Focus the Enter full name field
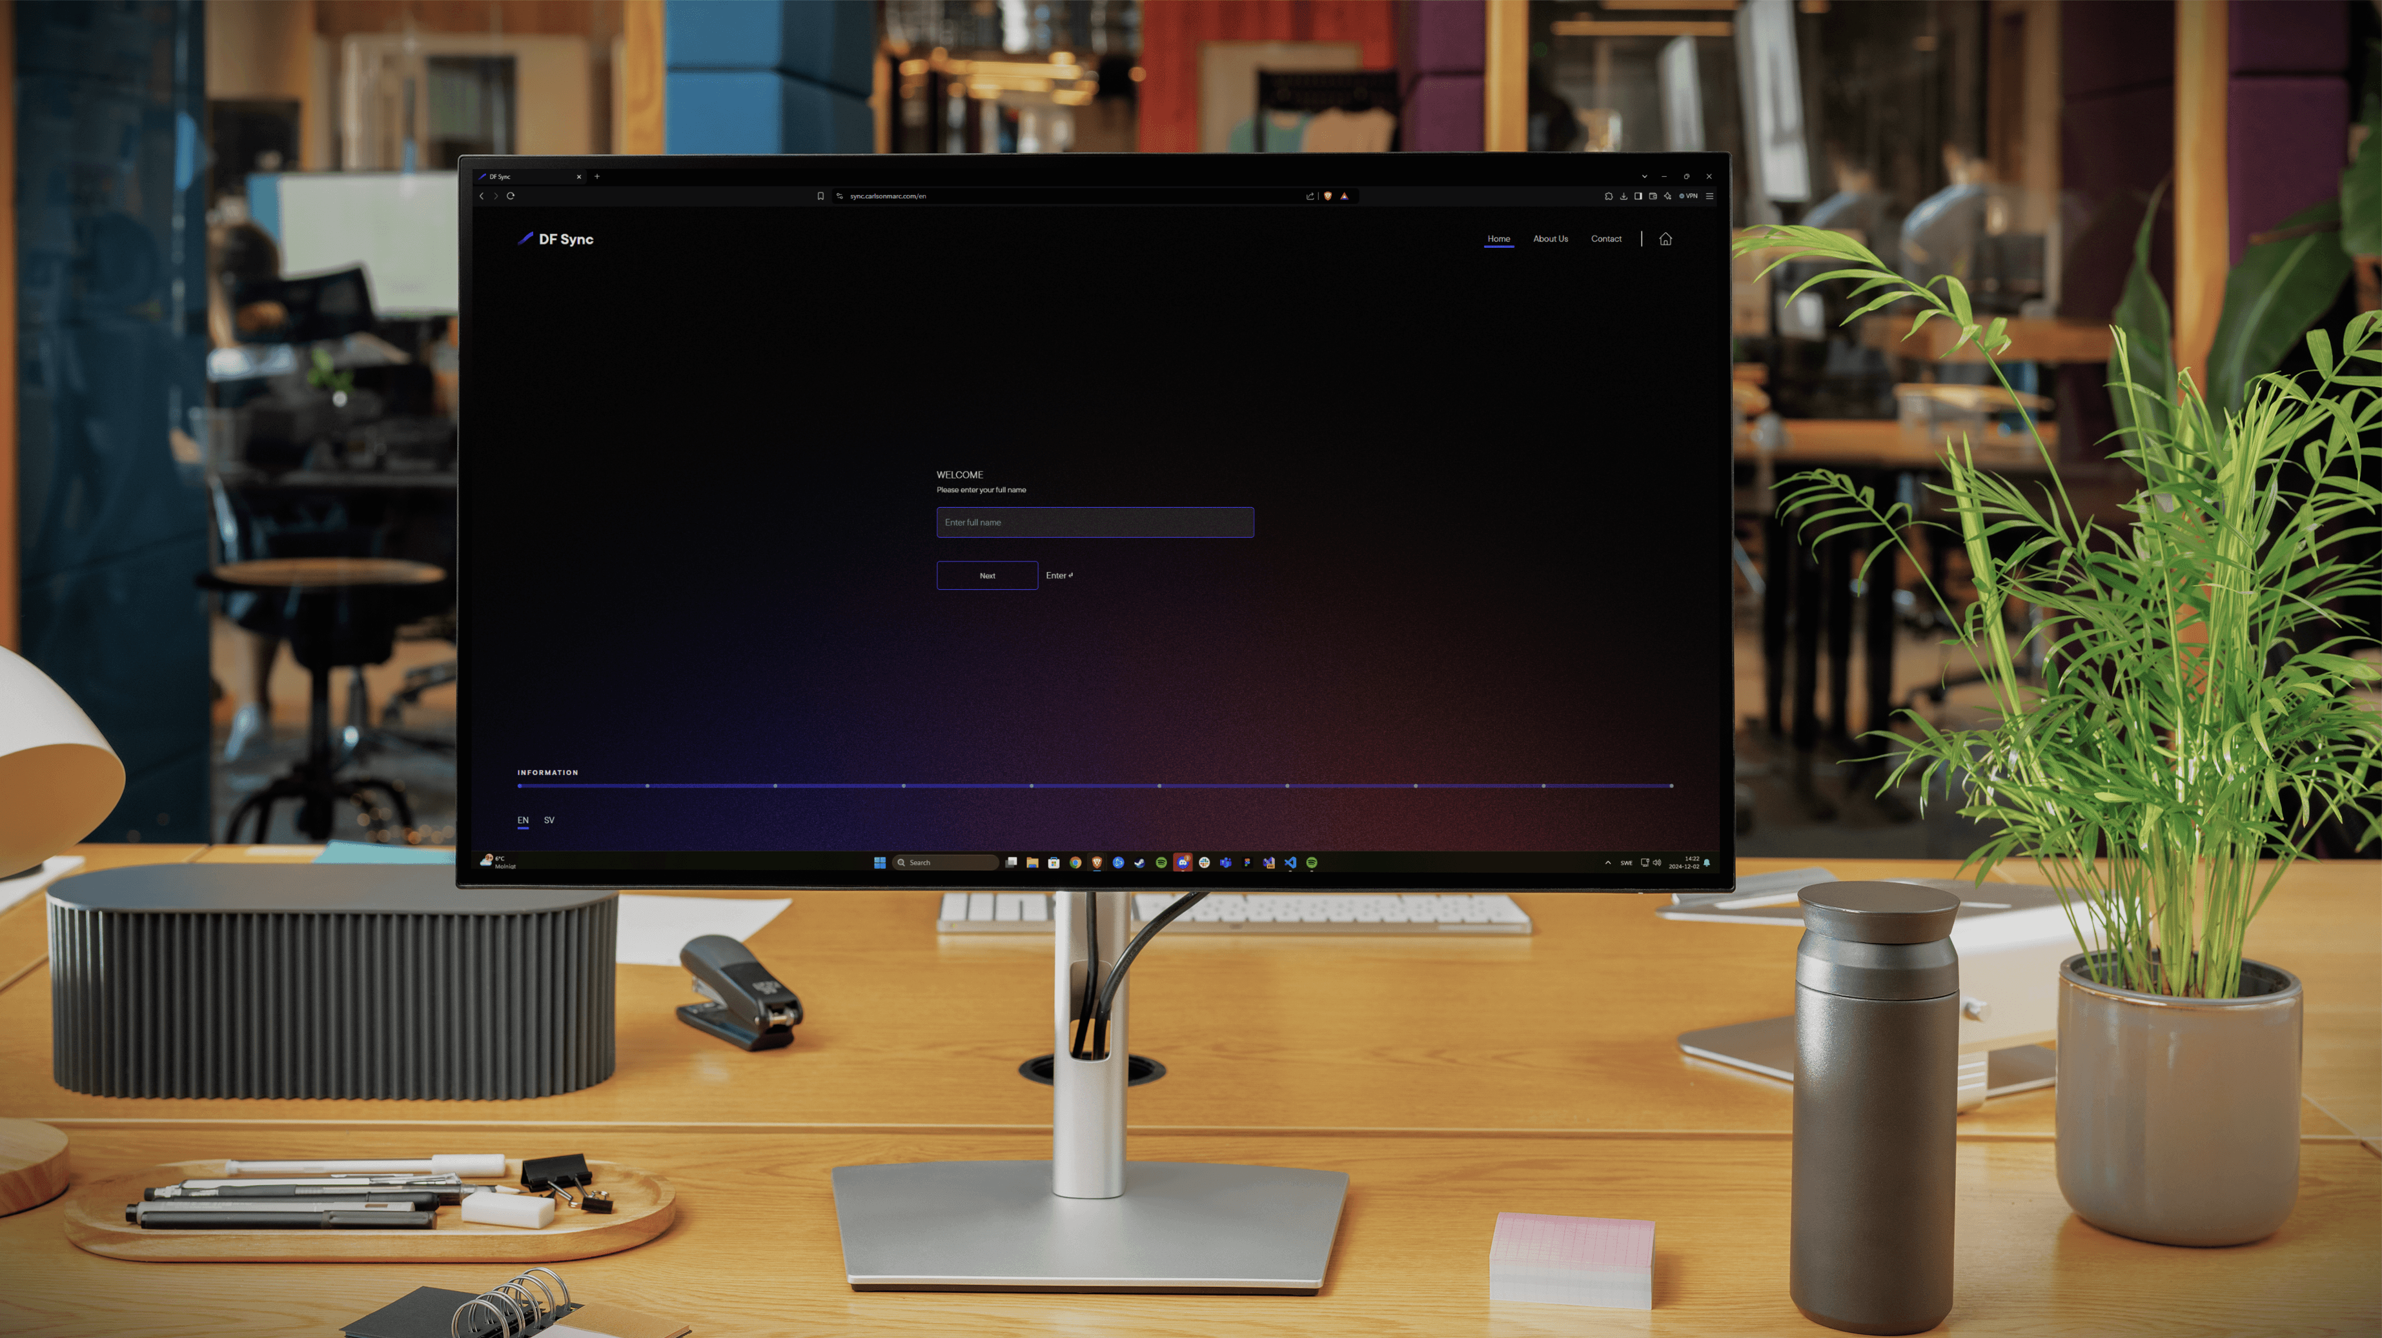The width and height of the screenshot is (2382, 1338). coord(1095,522)
